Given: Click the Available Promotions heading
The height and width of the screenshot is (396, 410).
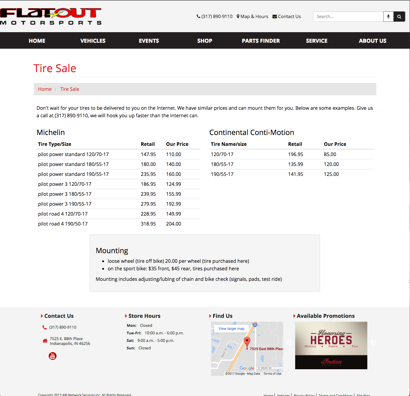Looking at the screenshot, I should [x=326, y=316].
